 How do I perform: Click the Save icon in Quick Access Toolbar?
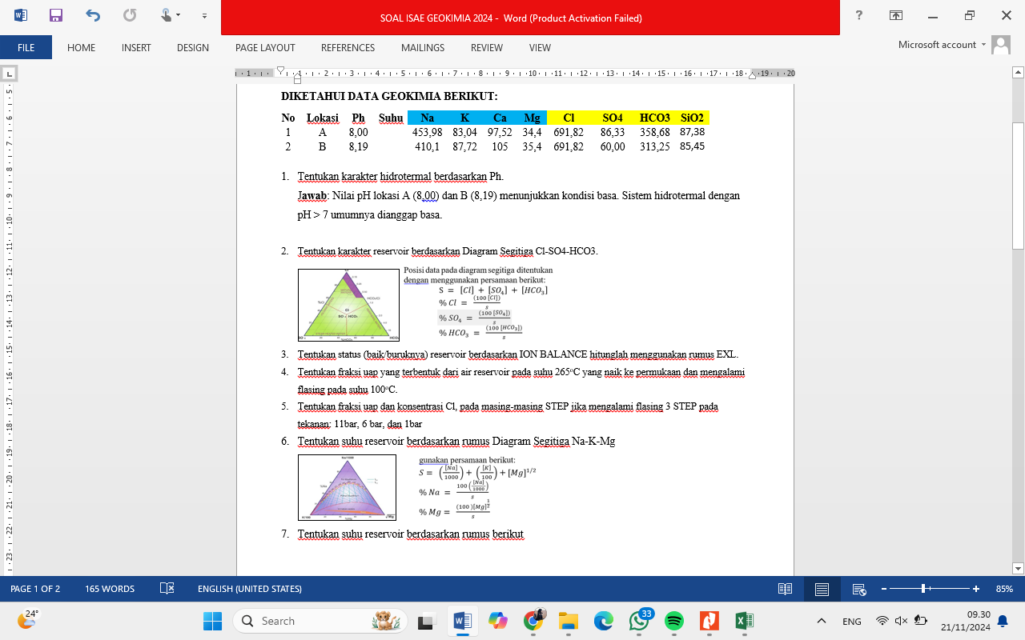click(x=55, y=15)
